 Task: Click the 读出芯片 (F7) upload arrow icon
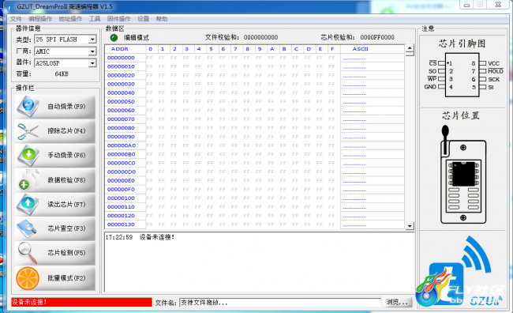28,204
